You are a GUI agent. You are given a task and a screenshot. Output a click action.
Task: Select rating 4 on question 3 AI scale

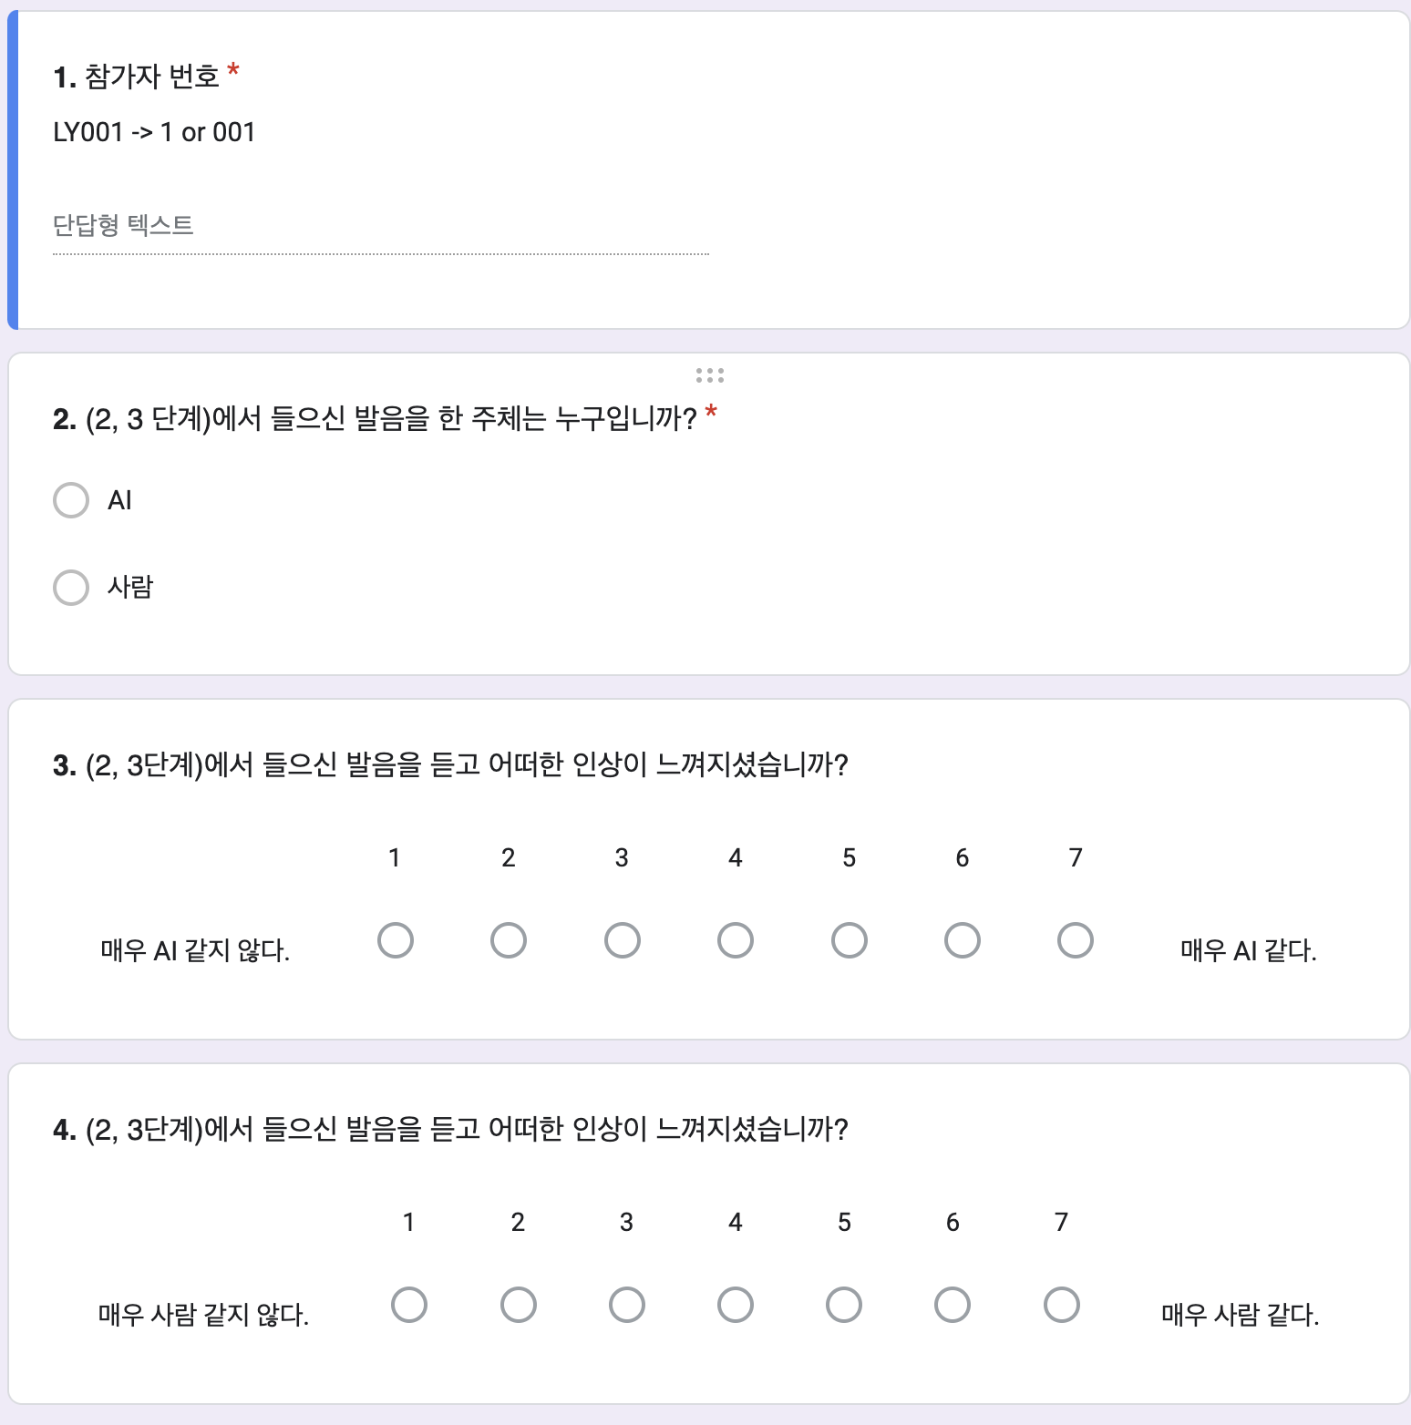[736, 940]
